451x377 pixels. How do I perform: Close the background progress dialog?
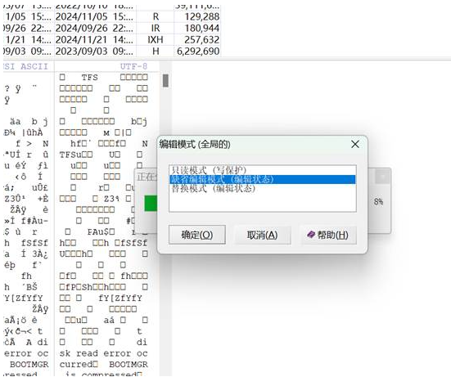pyautogui.click(x=382, y=177)
